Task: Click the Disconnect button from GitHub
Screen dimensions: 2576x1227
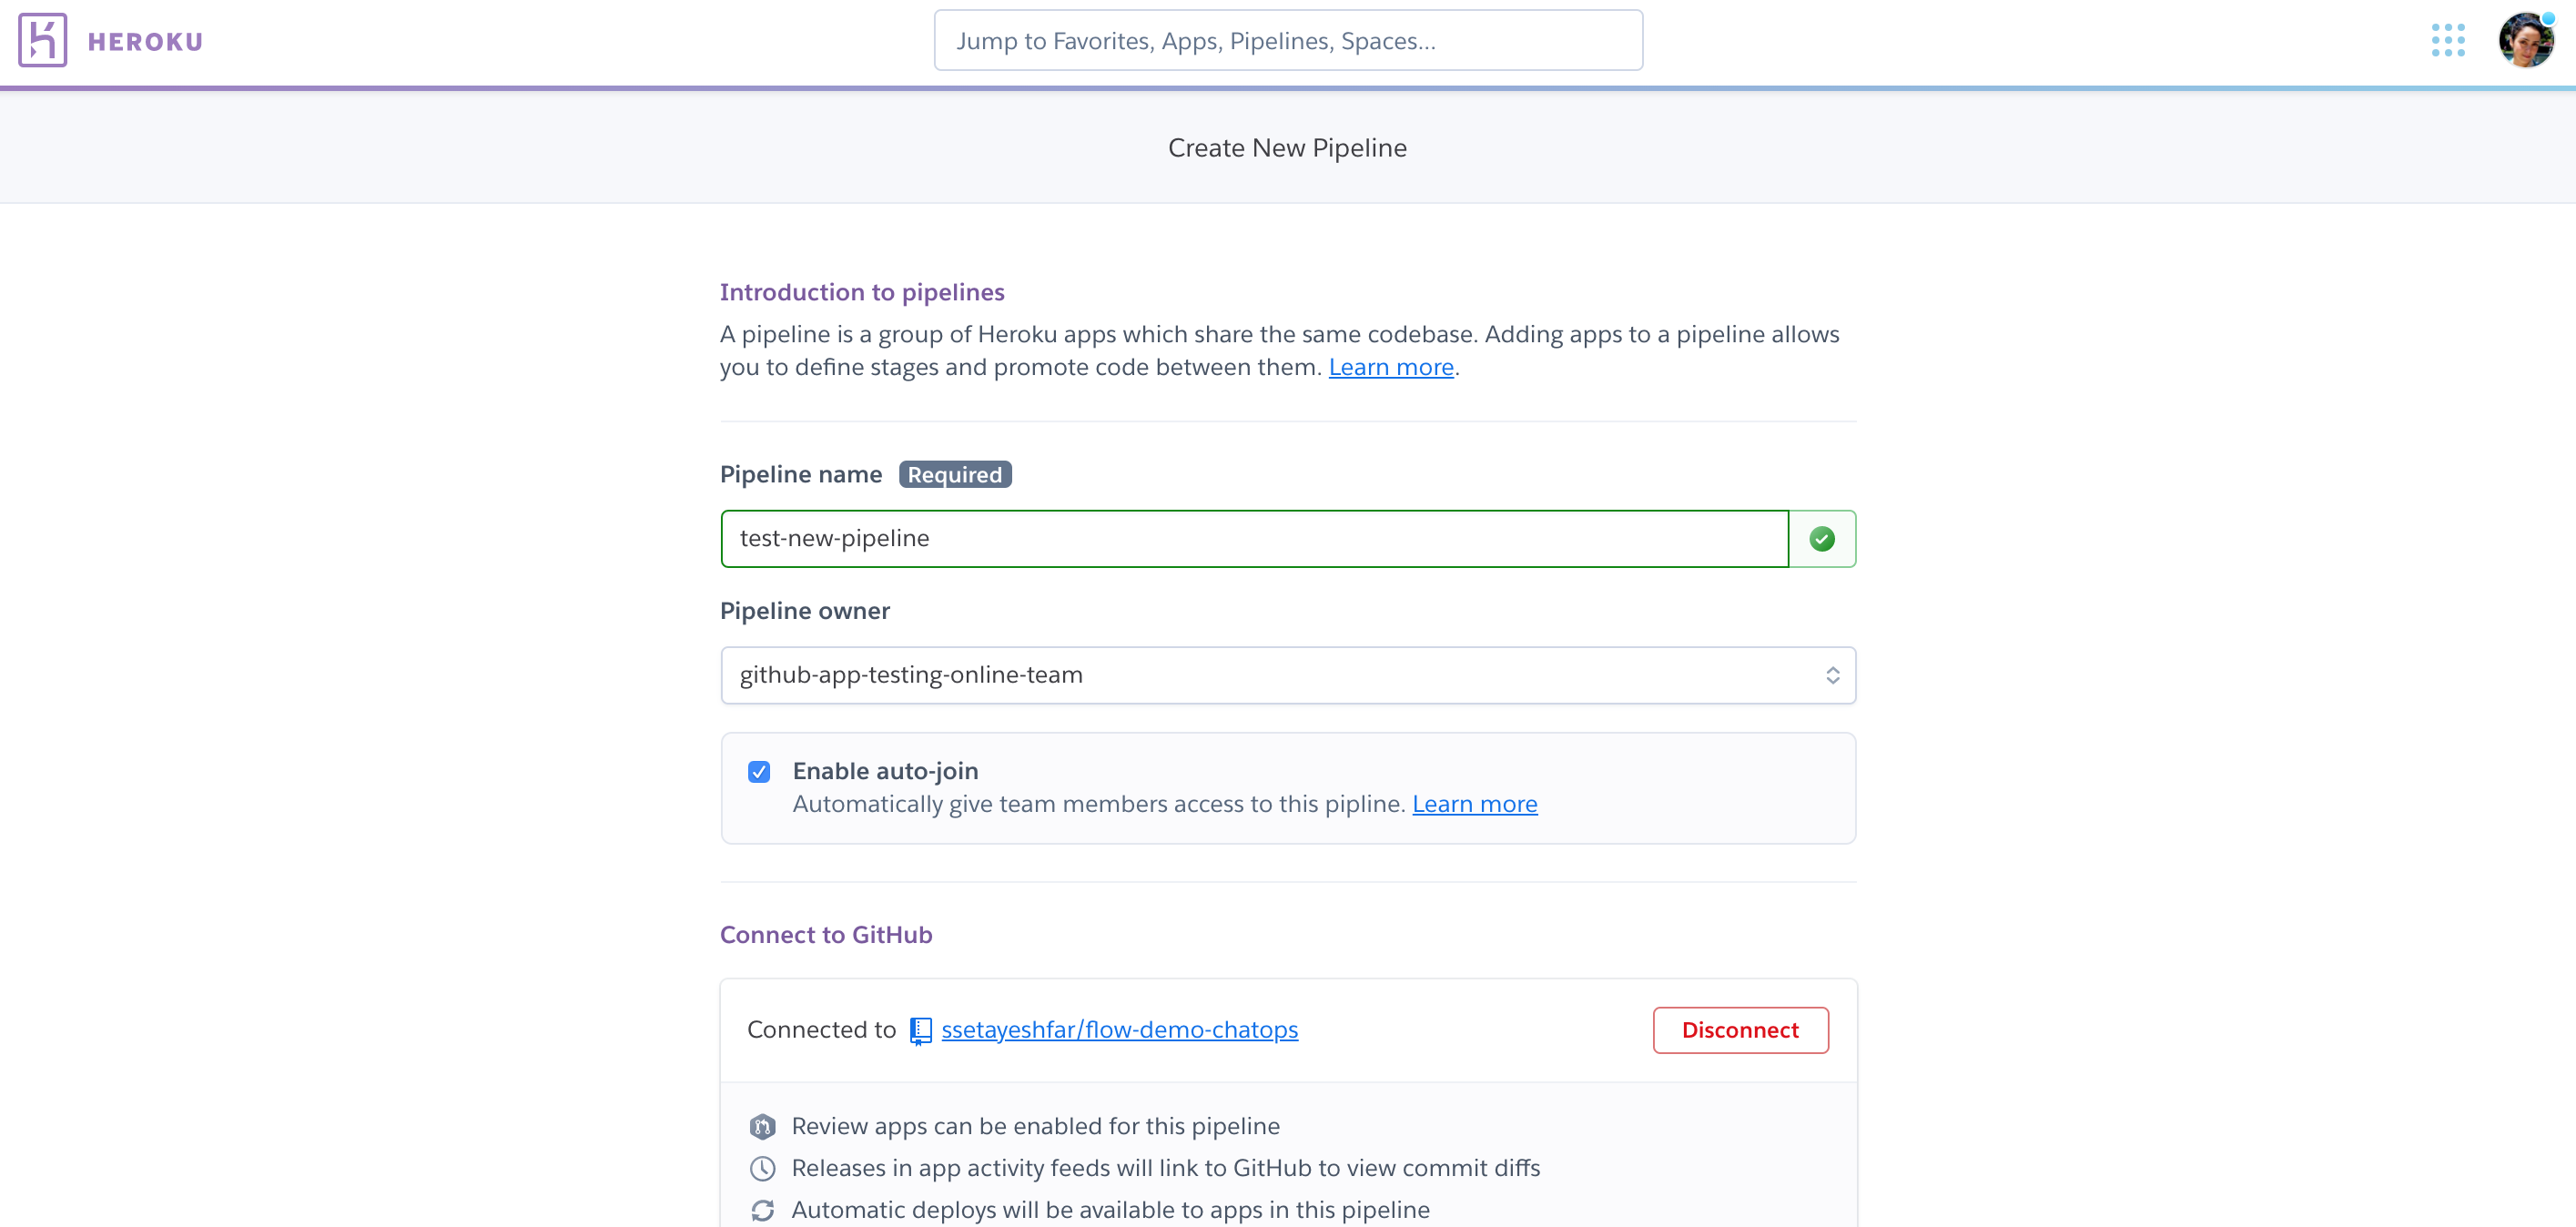Action: 1741,1029
